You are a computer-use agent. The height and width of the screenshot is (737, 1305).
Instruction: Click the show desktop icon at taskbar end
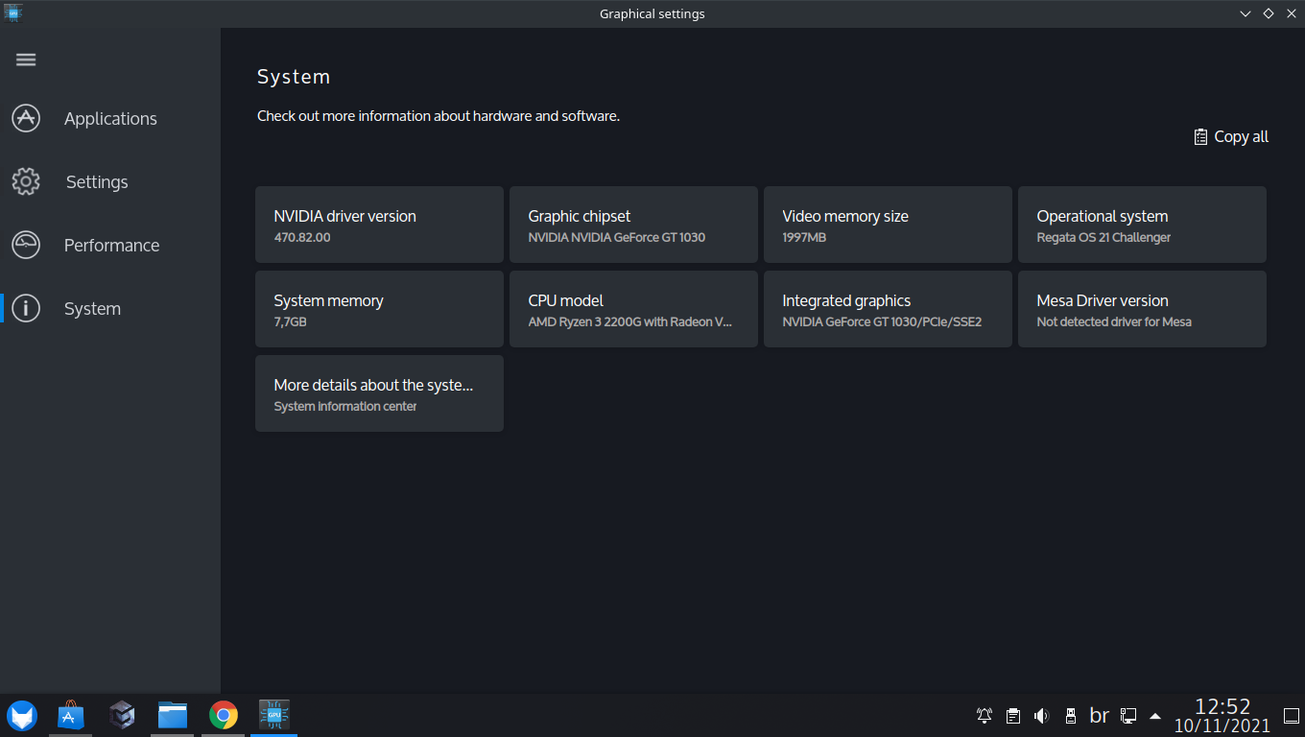click(x=1291, y=716)
